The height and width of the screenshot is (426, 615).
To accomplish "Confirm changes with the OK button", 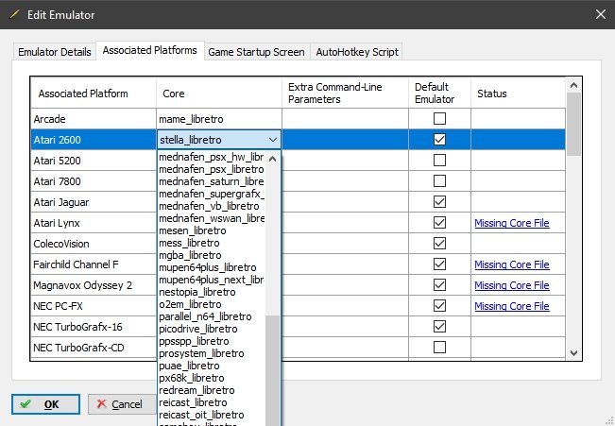I will point(45,404).
